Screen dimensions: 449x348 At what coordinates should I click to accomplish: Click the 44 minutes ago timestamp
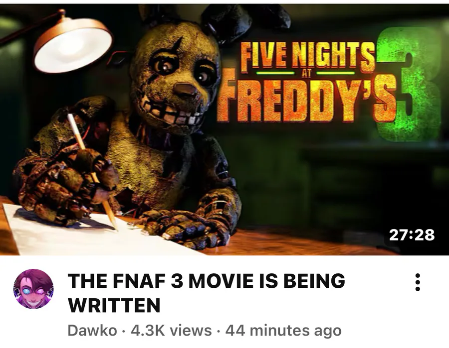283,331
